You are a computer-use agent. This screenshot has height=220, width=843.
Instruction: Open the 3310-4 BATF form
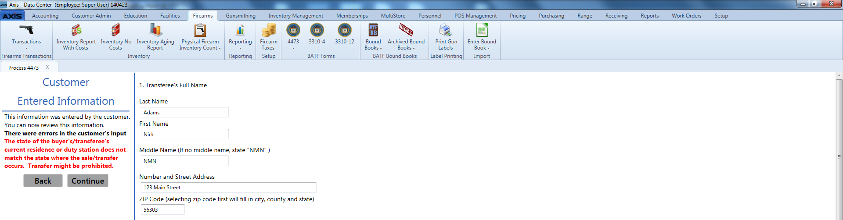click(x=317, y=34)
